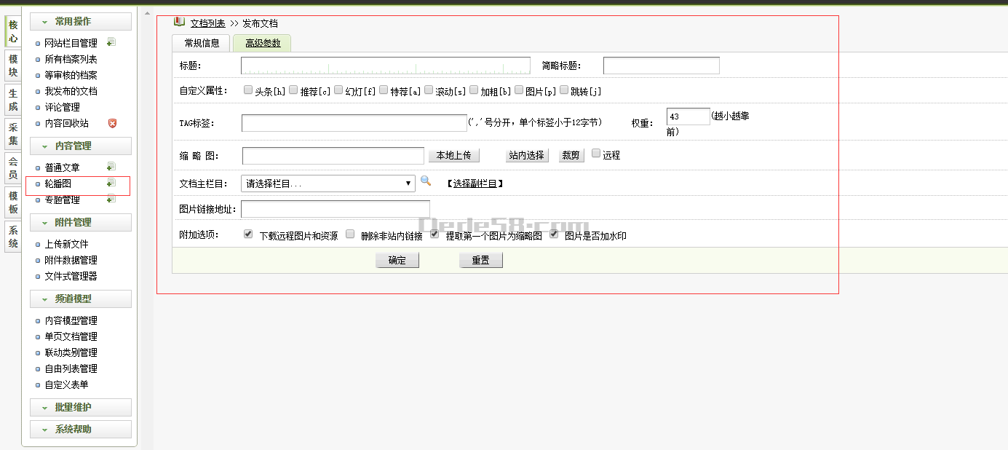Check the 远程 thumbnail checkbox
The width and height of the screenshot is (1008, 450).
[596, 154]
